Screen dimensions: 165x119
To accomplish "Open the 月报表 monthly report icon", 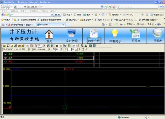I will point(157,35).
